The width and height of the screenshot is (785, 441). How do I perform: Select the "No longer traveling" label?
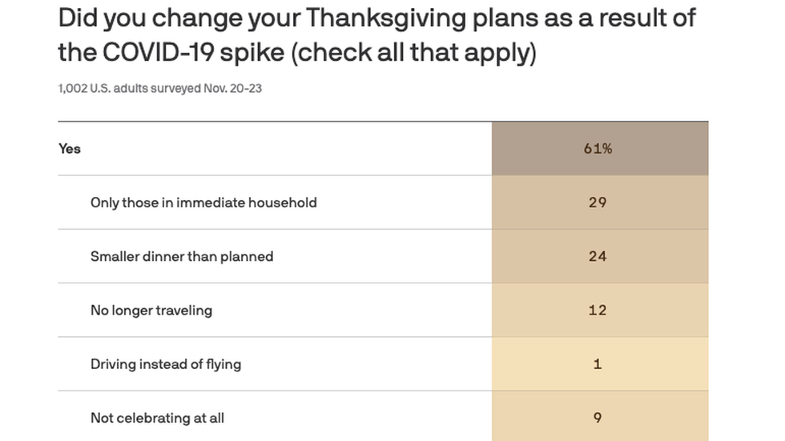tap(151, 310)
